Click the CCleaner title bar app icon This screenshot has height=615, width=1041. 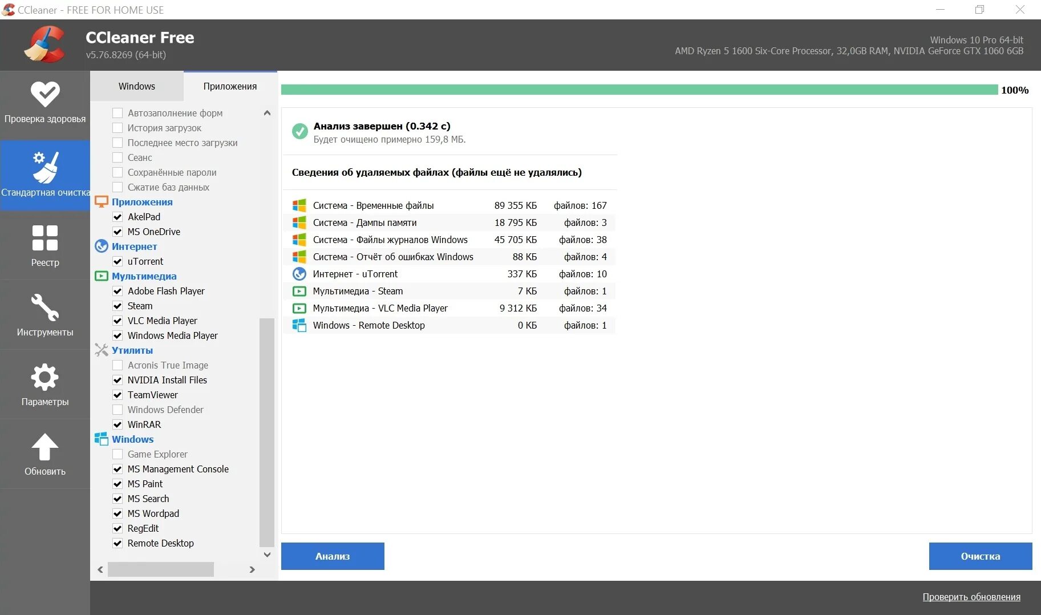pyautogui.click(x=9, y=10)
